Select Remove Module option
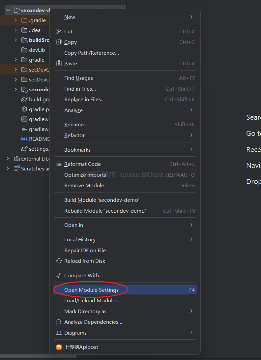The width and height of the screenshot is (261, 360). [84, 185]
